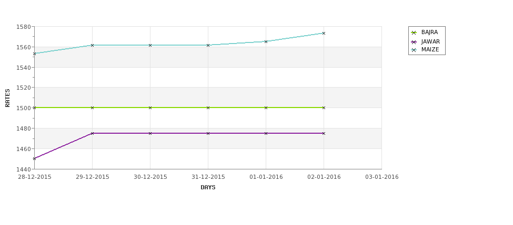The height and width of the screenshot is (225, 513).
Task: Click the JAWAR legend marker icon
Action: point(414,42)
